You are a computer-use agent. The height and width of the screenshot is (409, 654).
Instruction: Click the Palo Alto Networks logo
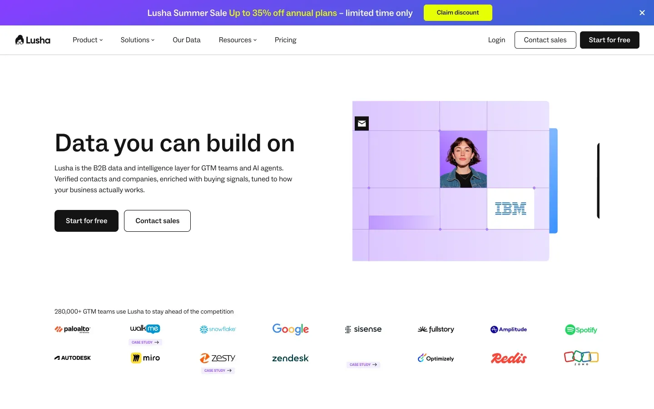click(x=73, y=329)
